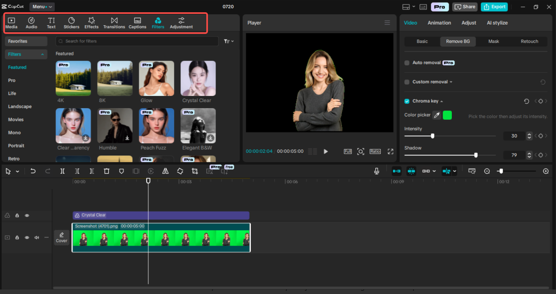Expand the Custom removal options
556x294 pixels.
[x=451, y=82]
